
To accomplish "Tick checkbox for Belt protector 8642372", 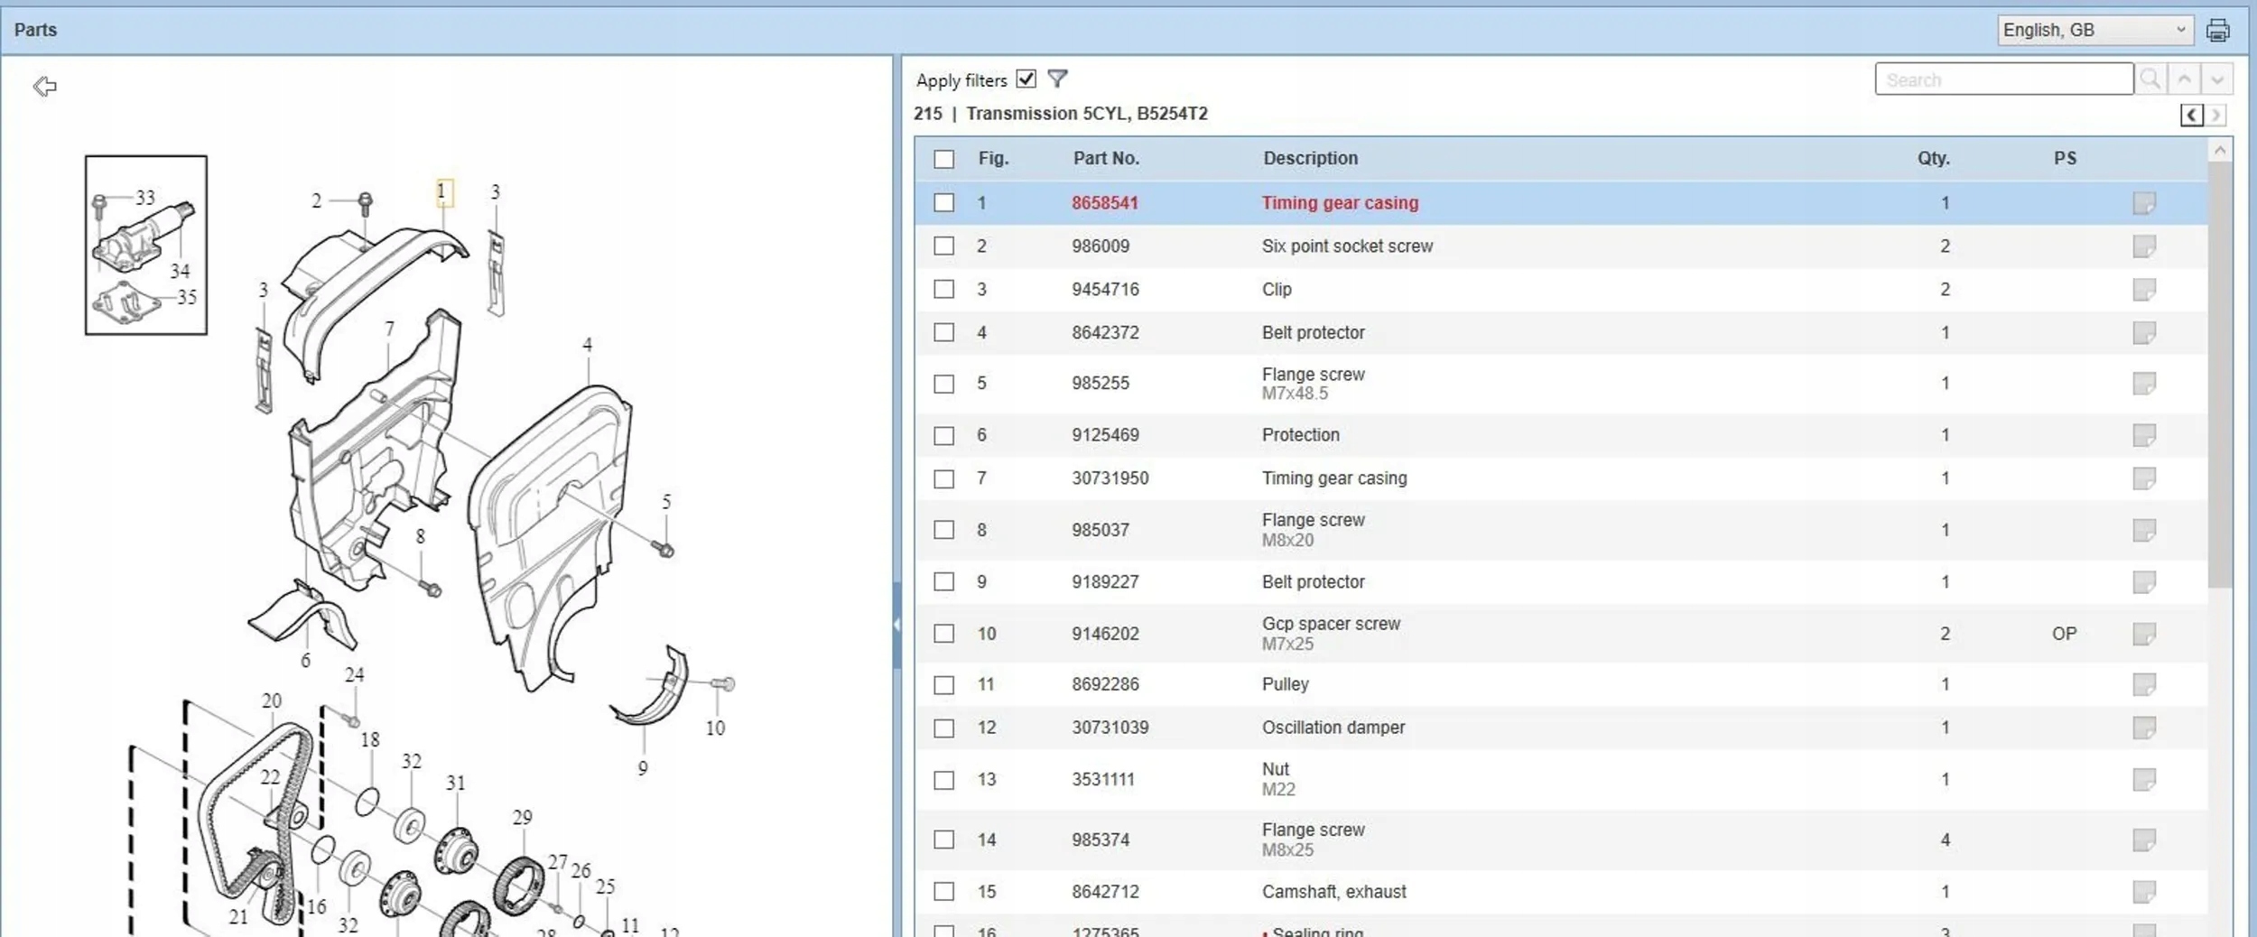I will coord(943,332).
